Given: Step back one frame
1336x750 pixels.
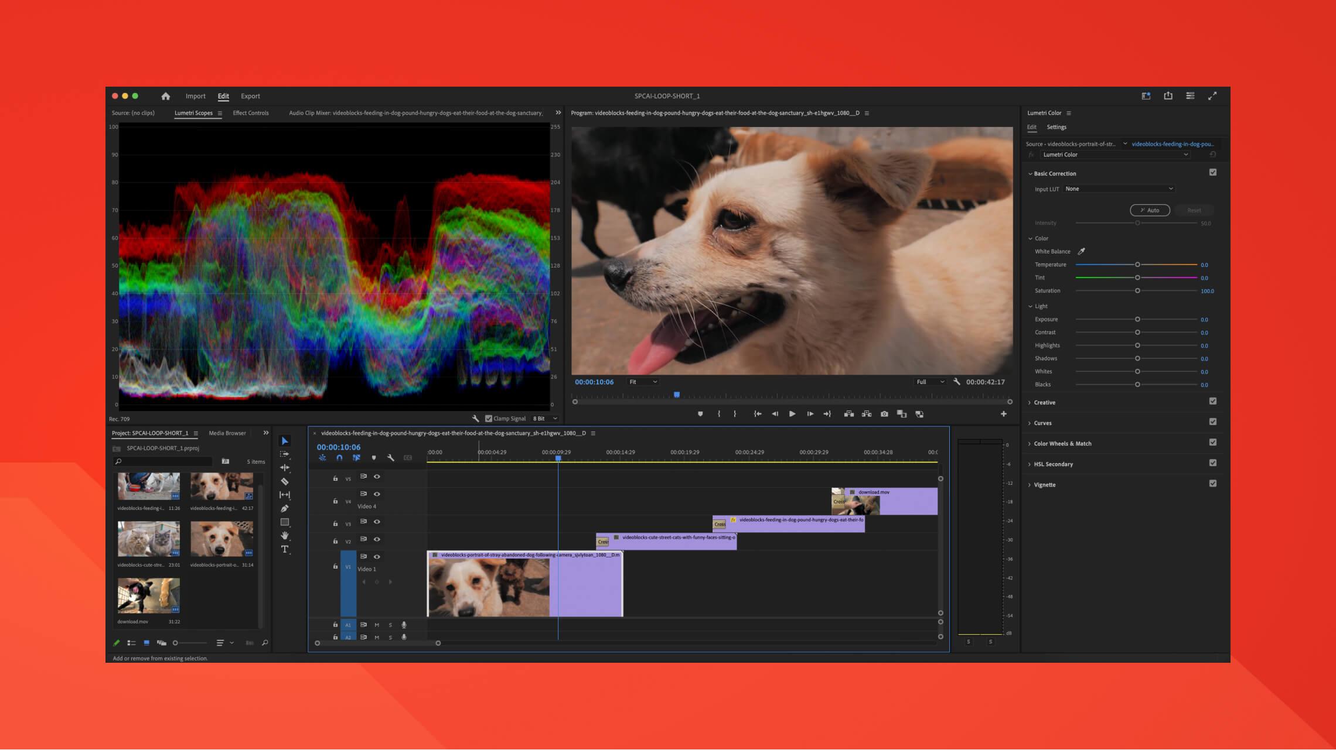Looking at the screenshot, I should 775,414.
